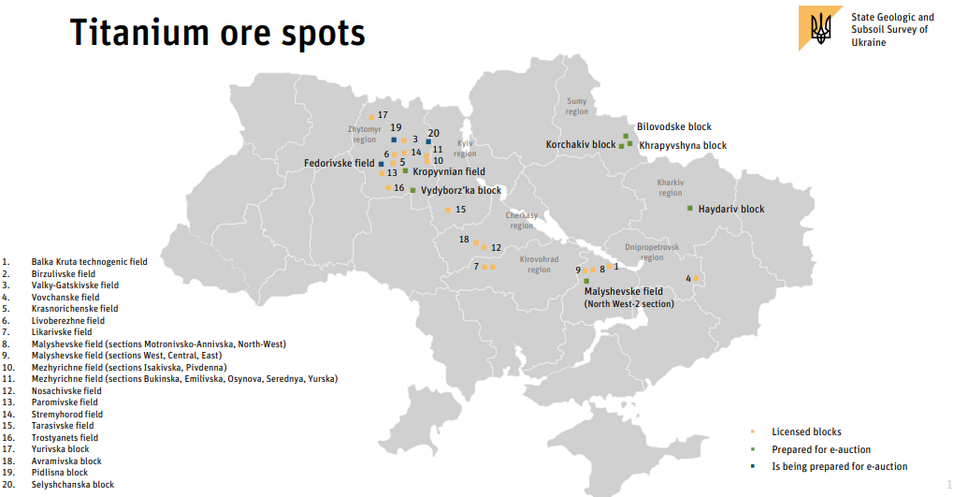Click the green Kropyvnian field marker
This screenshot has width=953, height=497.
click(405, 171)
